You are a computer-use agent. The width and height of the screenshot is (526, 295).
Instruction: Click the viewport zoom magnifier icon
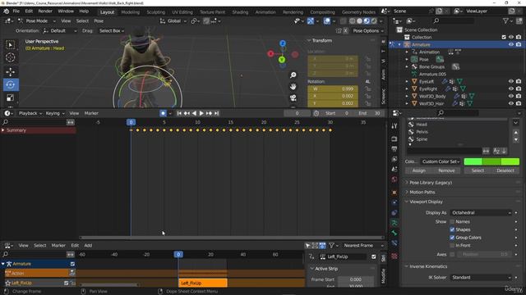point(293,75)
